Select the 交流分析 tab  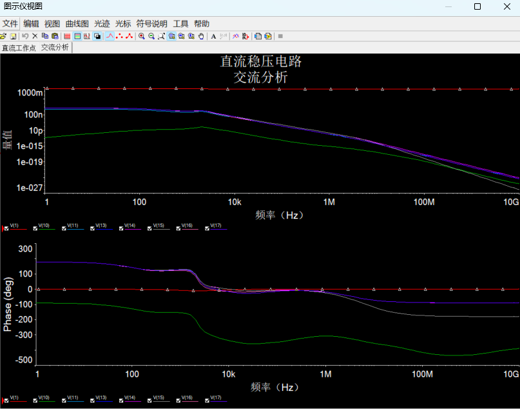tap(55, 48)
